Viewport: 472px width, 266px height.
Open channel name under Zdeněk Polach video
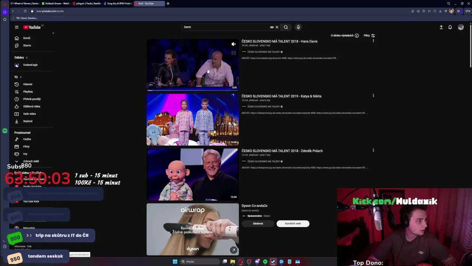263,161
